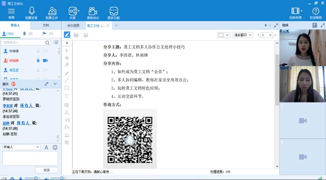Click the 发送 send button
Viewport: 326px width, 180px height.
(x=47, y=170)
